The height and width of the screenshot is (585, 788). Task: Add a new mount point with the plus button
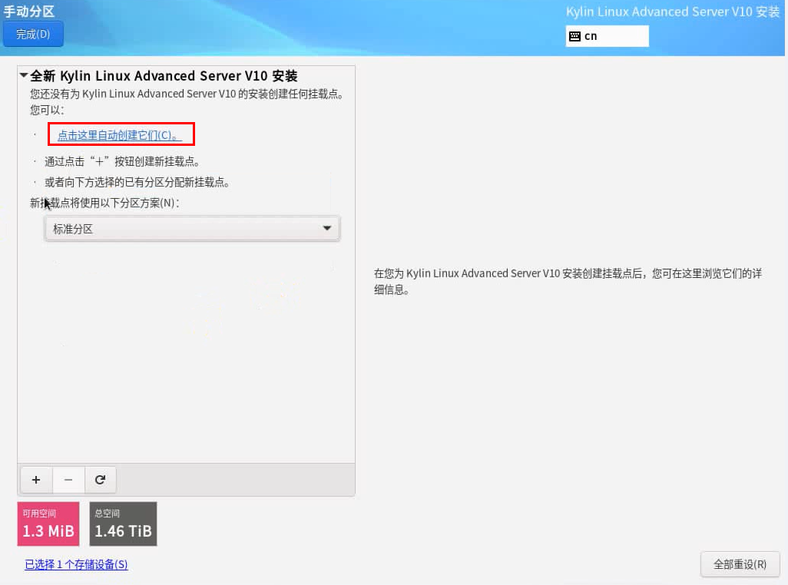coord(36,480)
